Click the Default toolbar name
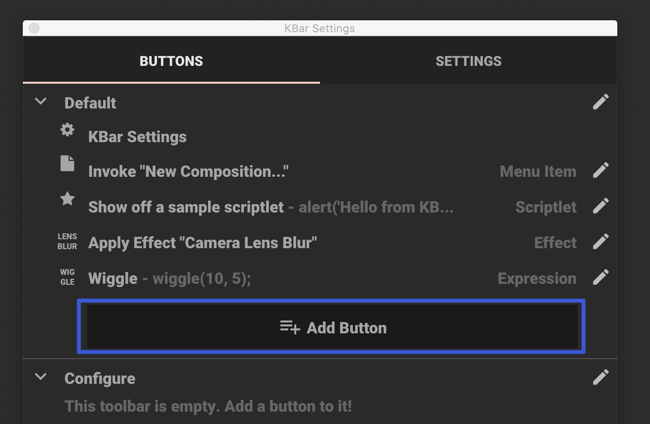The image size is (650, 424). pyautogui.click(x=90, y=103)
